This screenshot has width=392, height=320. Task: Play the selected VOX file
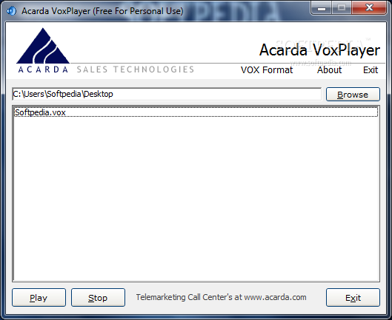(x=39, y=298)
